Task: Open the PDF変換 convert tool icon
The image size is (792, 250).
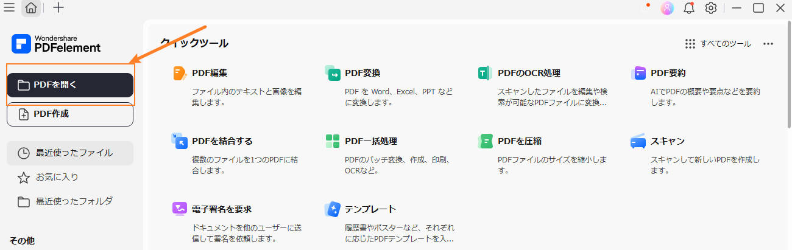Action: click(x=333, y=74)
